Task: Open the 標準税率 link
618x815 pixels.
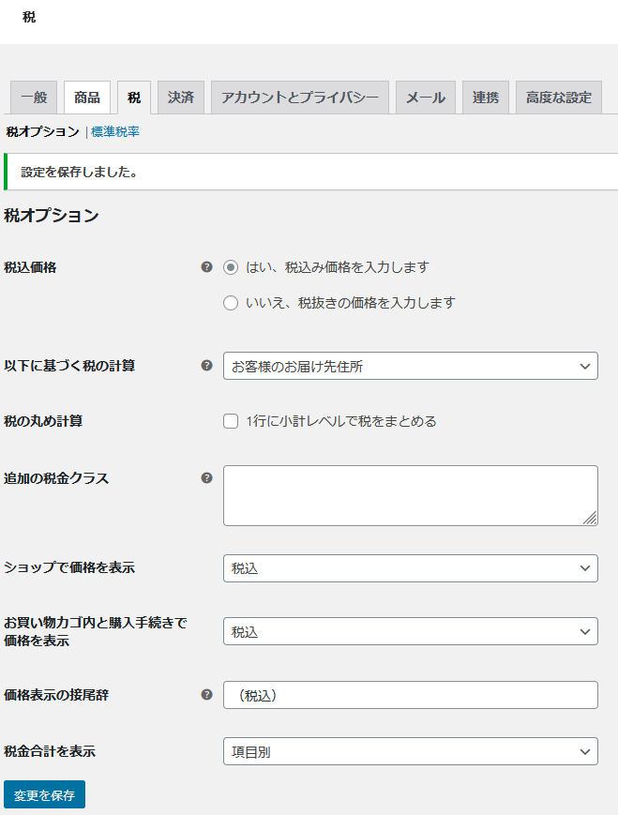Action: (x=115, y=132)
